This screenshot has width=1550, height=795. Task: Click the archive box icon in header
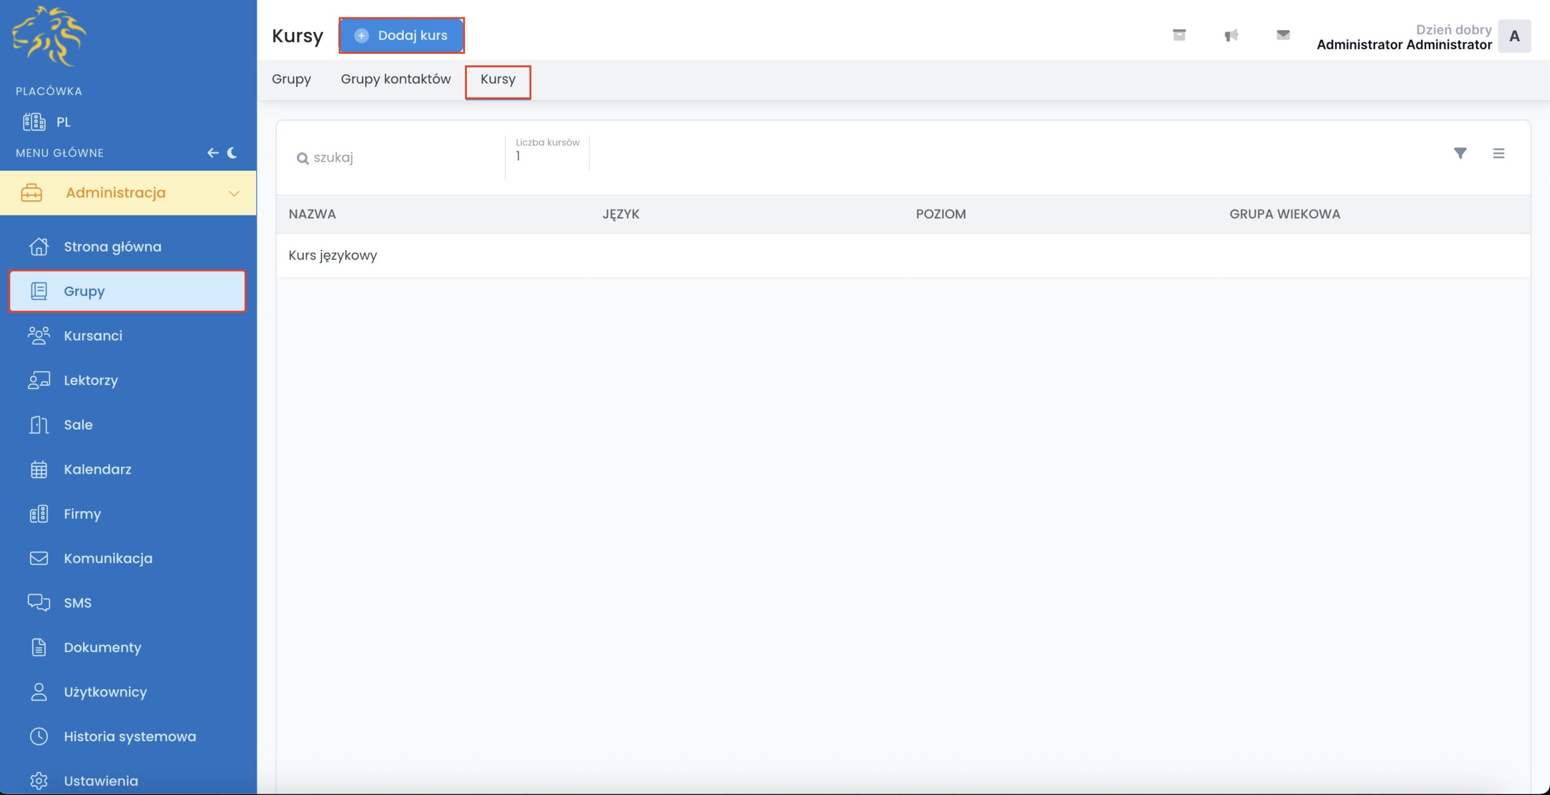[1179, 35]
